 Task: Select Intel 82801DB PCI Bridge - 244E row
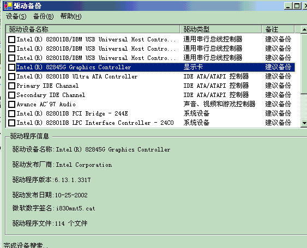pos(155,113)
